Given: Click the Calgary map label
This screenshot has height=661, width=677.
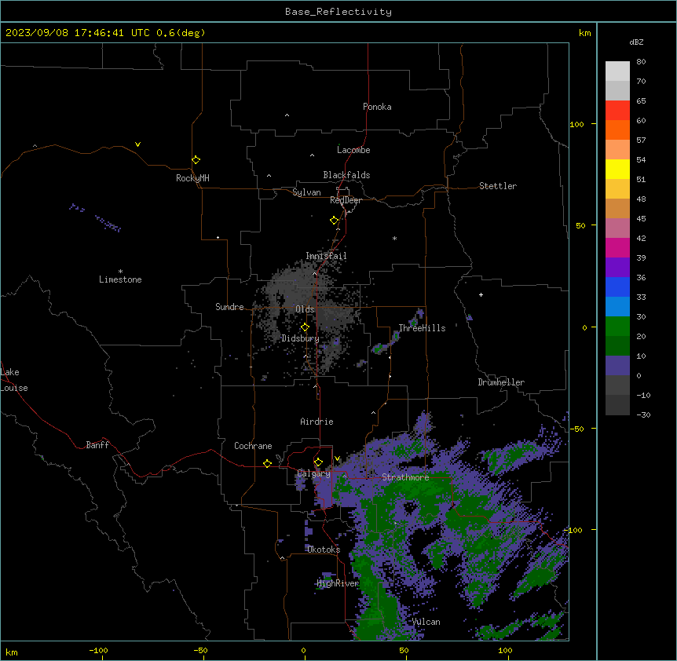Looking at the screenshot, I should click(314, 473).
